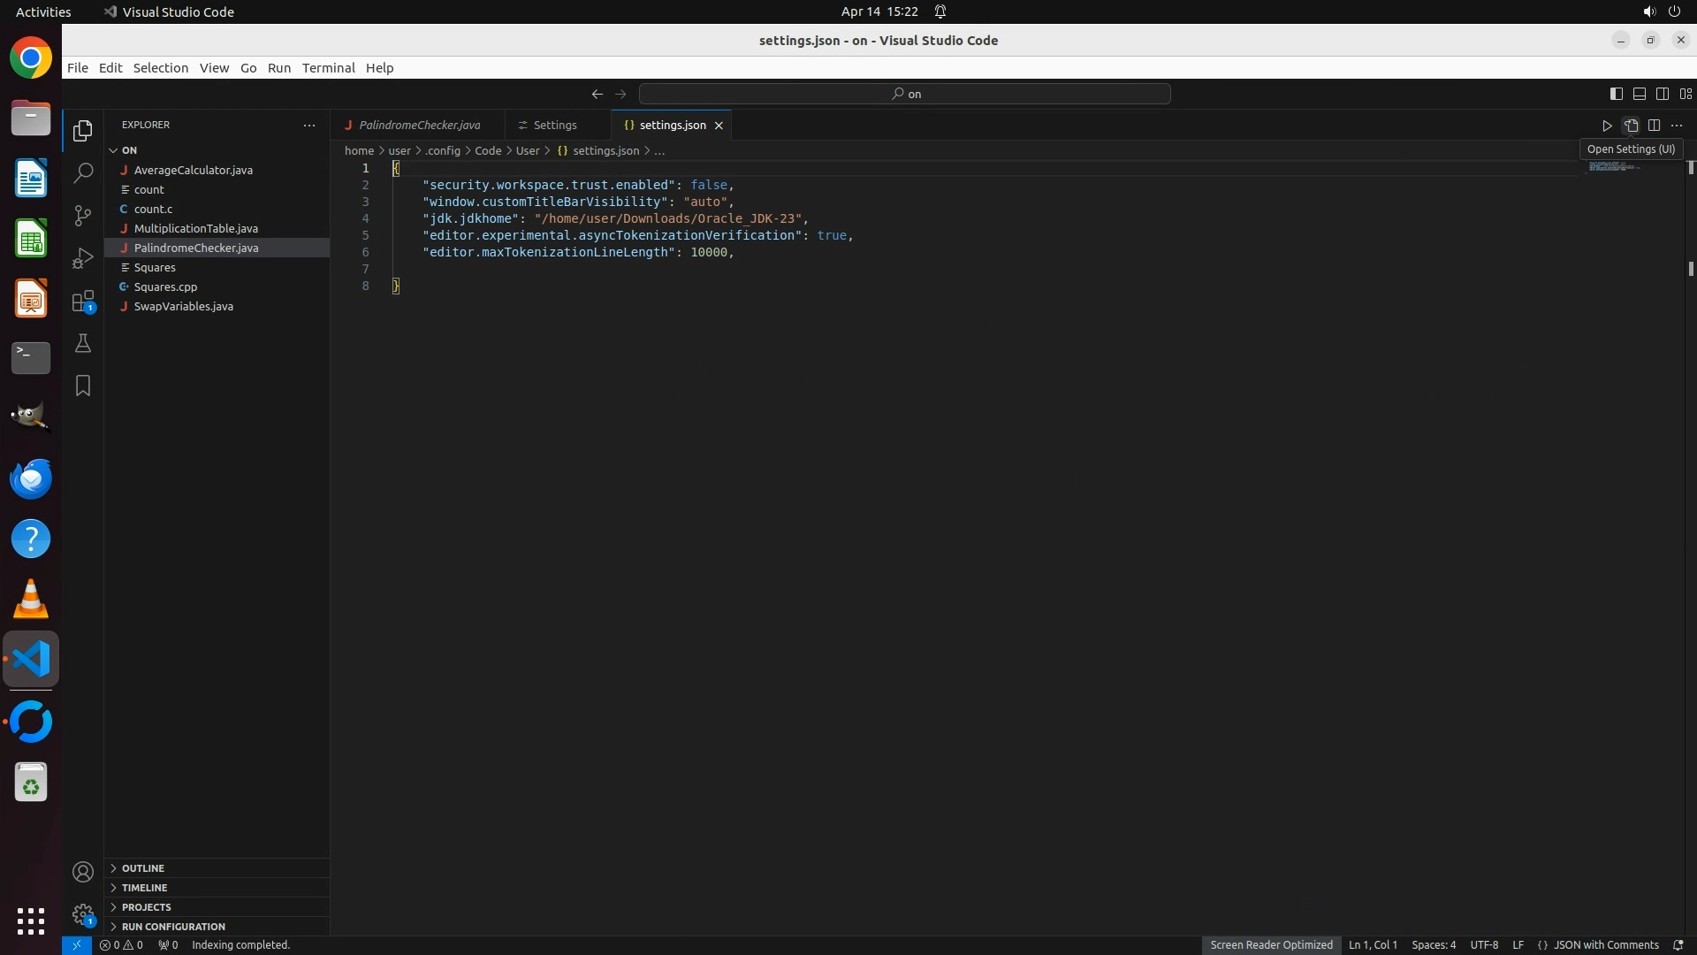
Task: Expand the OUTLINE section
Action: pyautogui.click(x=143, y=868)
